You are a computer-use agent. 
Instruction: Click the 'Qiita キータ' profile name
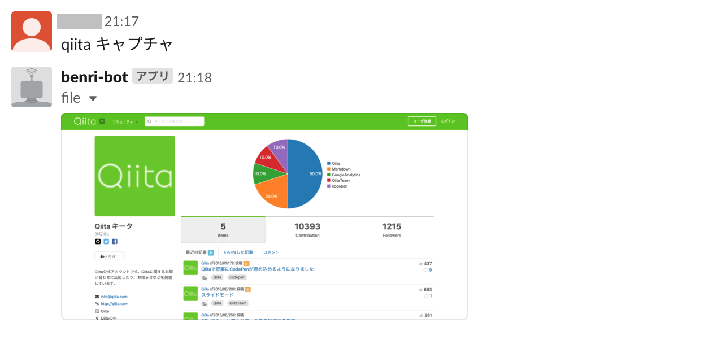[114, 226]
